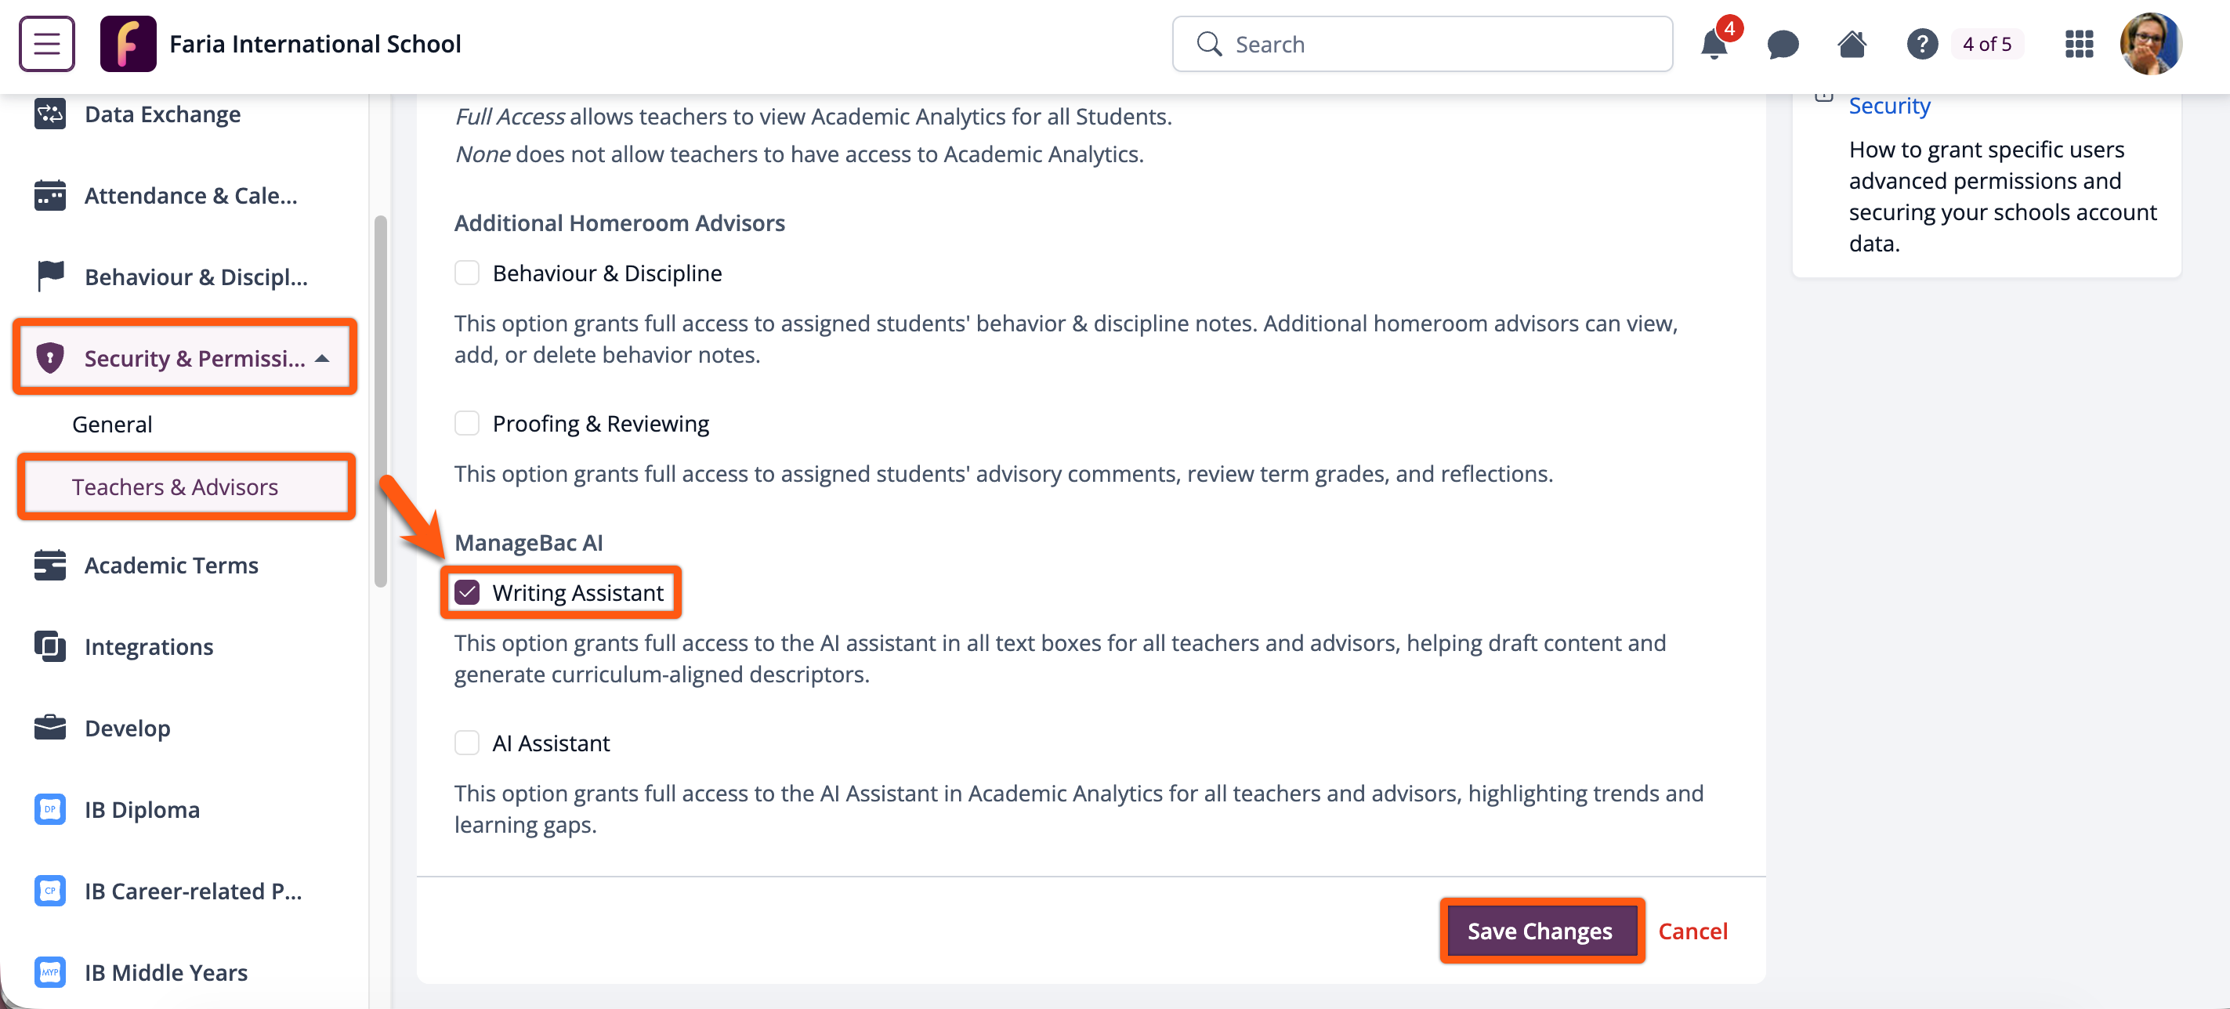Image resolution: width=2230 pixels, height=1009 pixels.
Task: Enable Behaviour & Discipline checkbox
Action: point(466,273)
